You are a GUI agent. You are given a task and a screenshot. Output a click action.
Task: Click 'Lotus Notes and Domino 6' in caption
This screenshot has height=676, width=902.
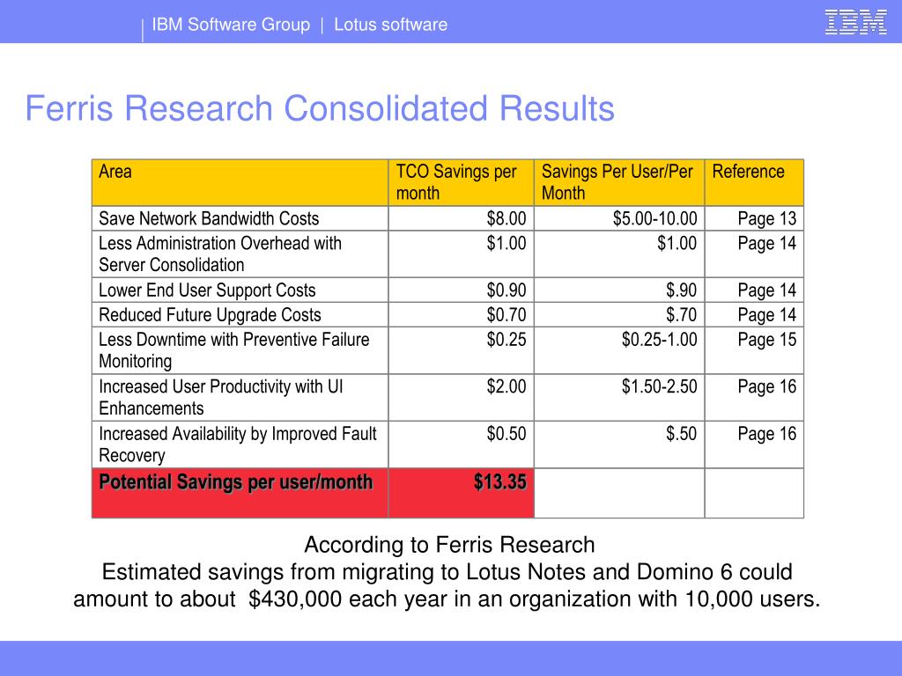click(598, 572)
